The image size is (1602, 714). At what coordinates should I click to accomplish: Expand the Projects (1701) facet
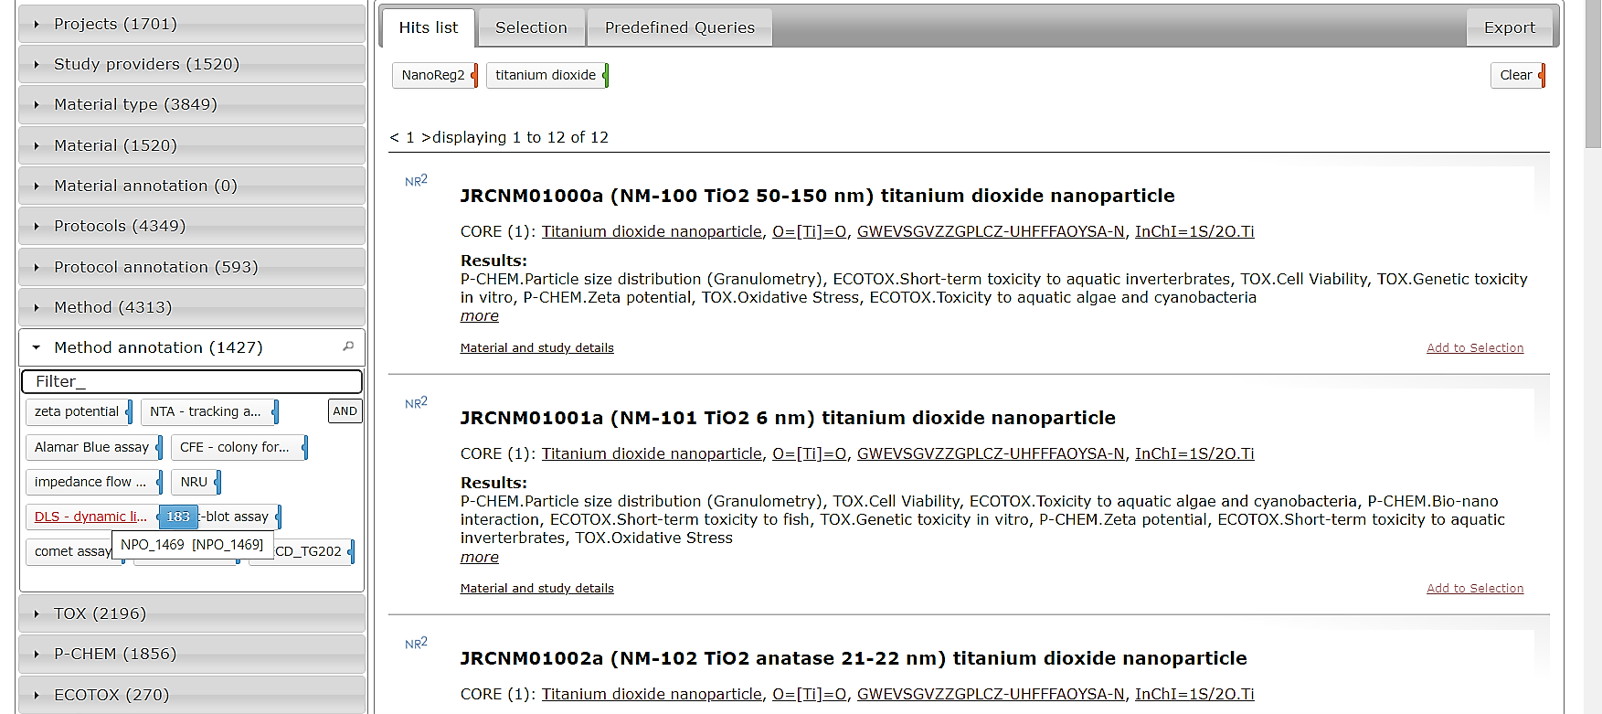115,24
